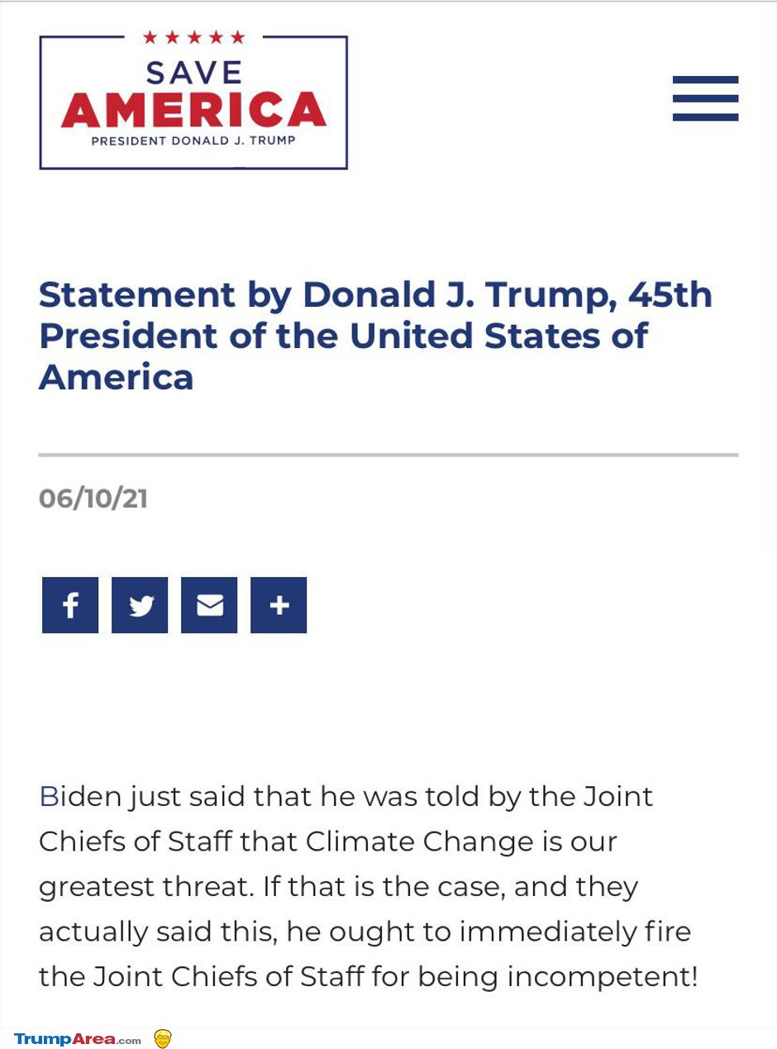The width and height of the screenshot is (777, 1049).
Task: Click the five red stars in logo
Action: click(193, 37)
